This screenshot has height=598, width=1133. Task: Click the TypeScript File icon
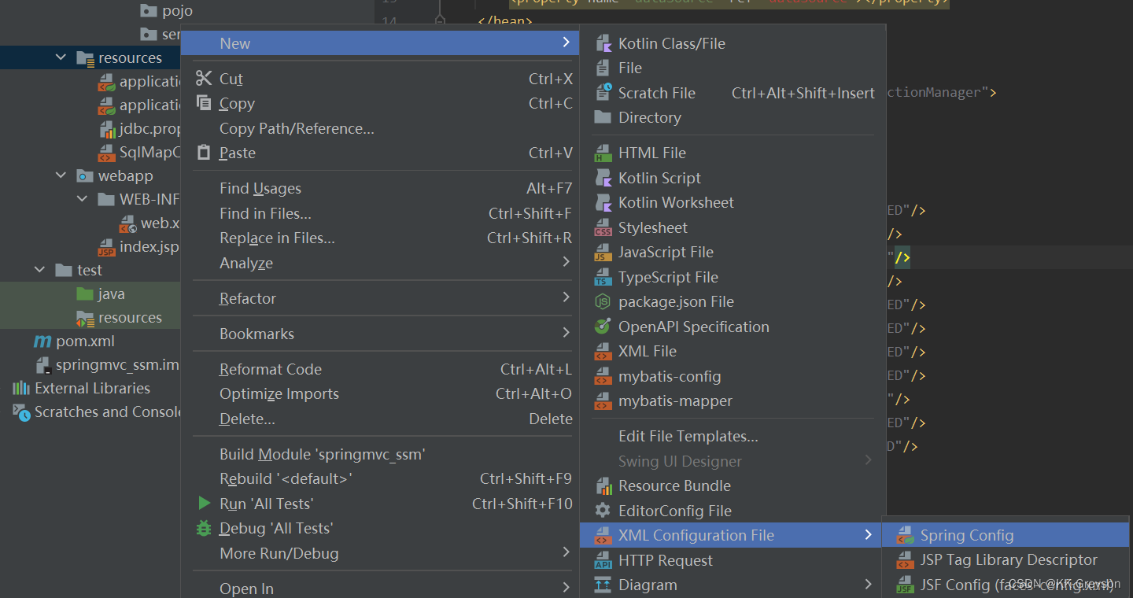point(603,277)
